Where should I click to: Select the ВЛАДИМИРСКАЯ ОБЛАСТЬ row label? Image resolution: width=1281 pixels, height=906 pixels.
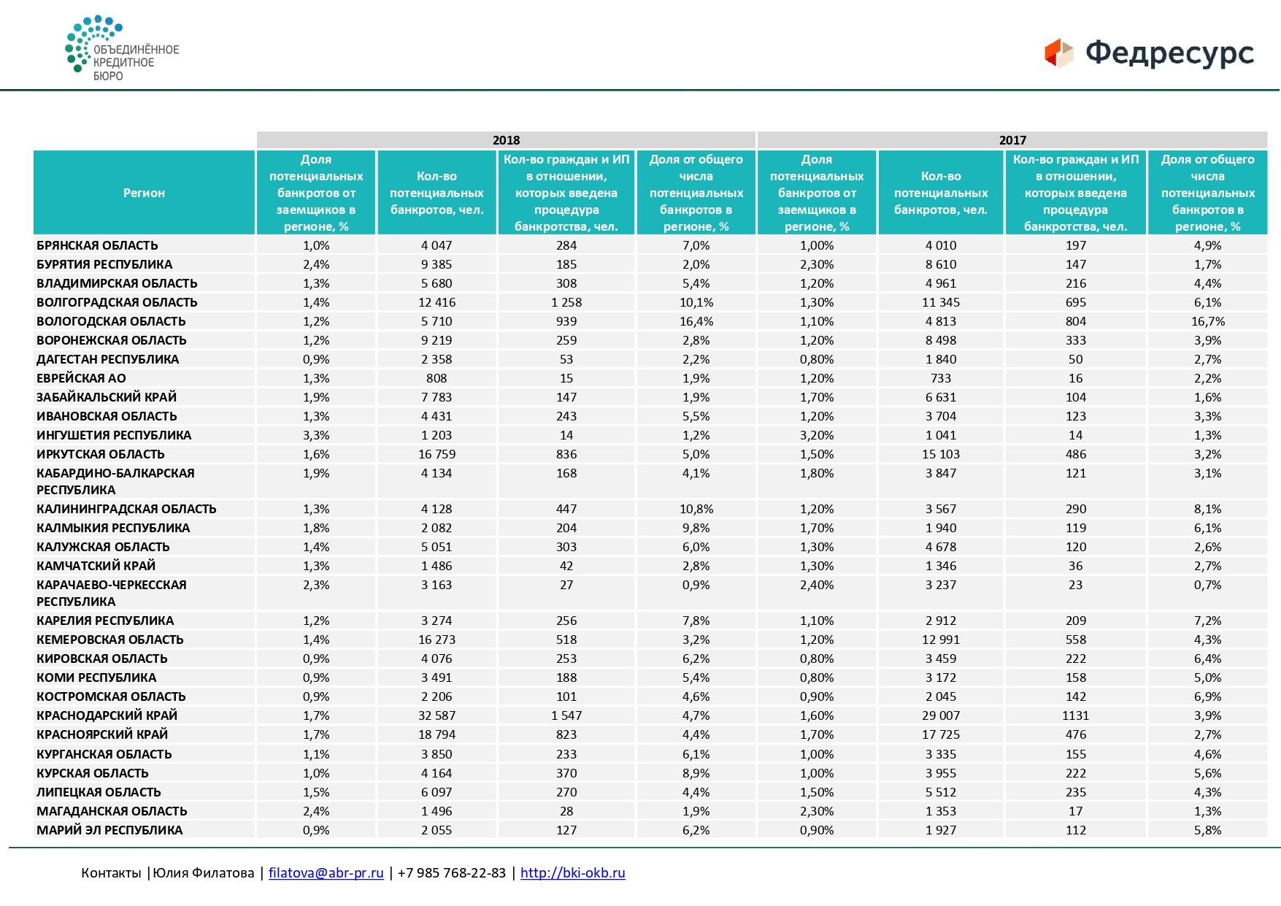tap(117, 283)
